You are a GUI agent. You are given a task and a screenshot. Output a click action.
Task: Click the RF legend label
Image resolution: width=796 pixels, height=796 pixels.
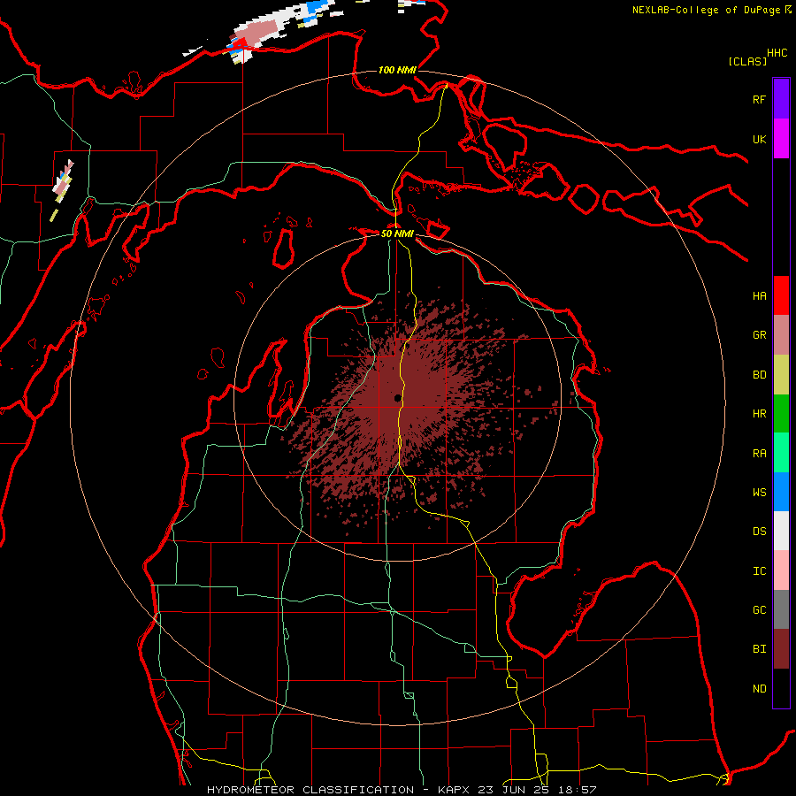click(x=759, y=99)
